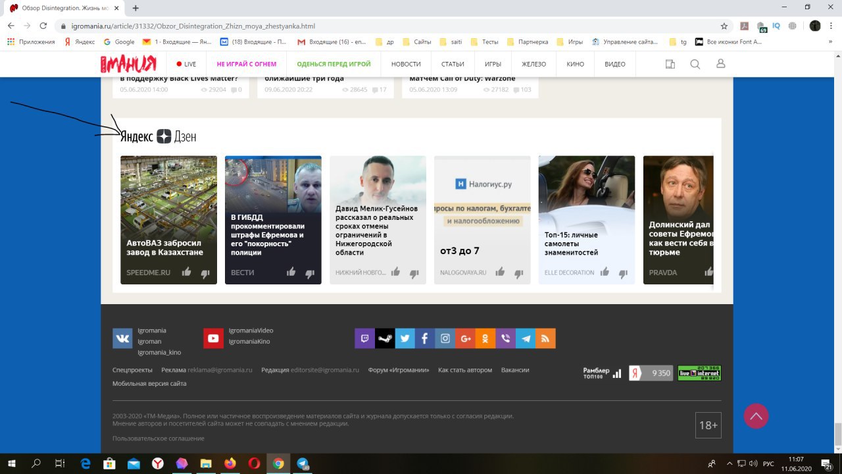The image size is (842, 474).
Task: Open Telegram from the taskbar
Action: tap(303, 463)
